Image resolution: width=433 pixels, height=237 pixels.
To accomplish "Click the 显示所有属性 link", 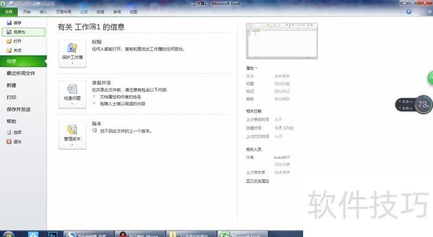I will [x=258, y=181].
